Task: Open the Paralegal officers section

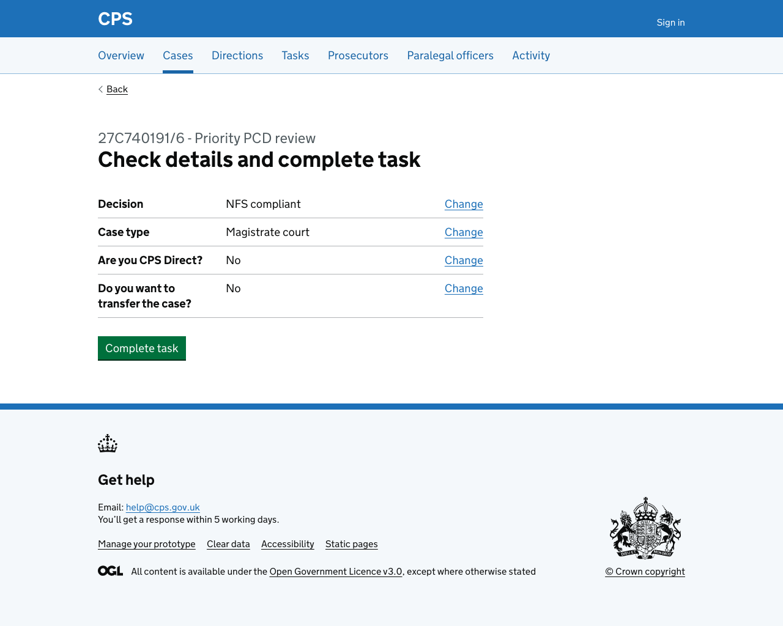Action: 450,54
